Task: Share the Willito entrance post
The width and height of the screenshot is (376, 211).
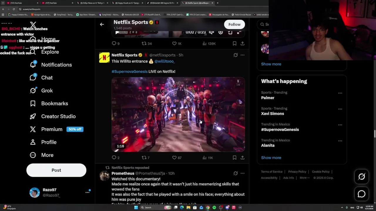Action: coord(242,158)
